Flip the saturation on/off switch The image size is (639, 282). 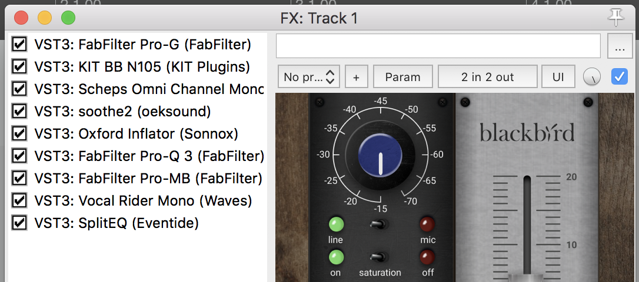[x=380, y=257]
